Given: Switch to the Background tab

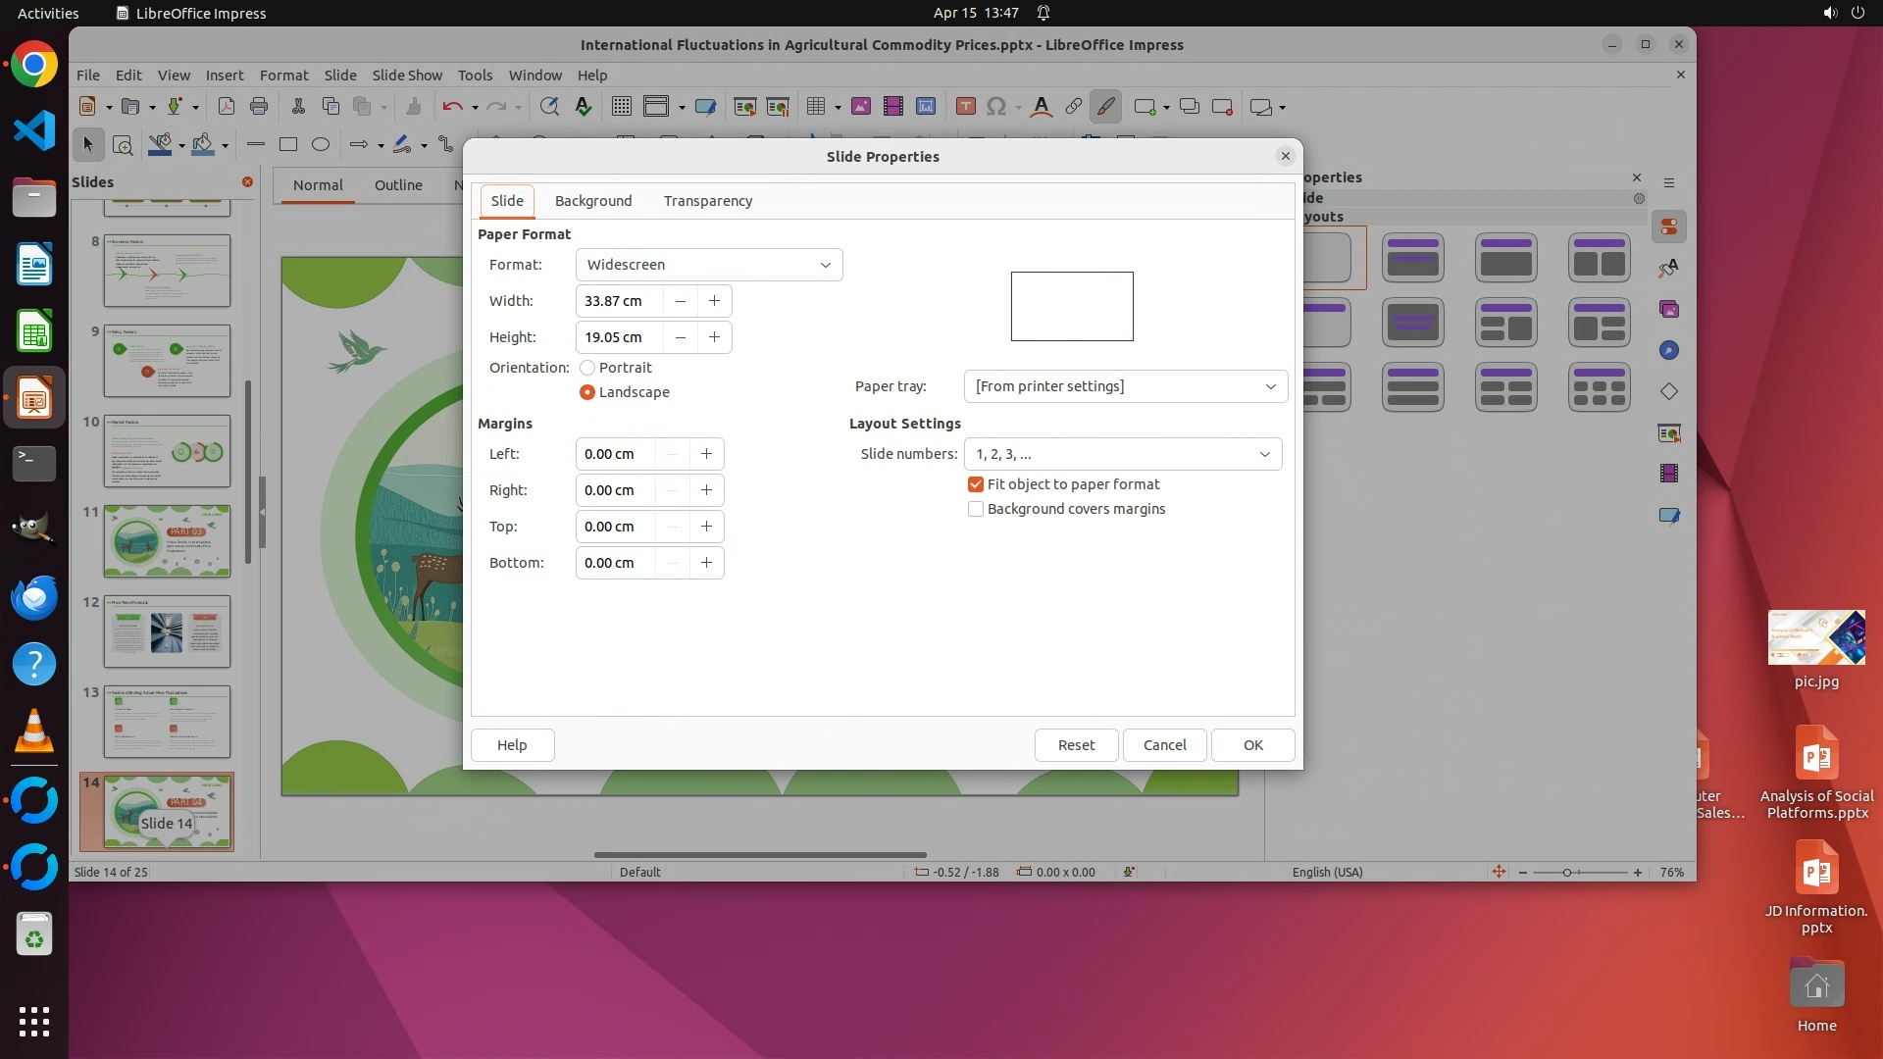Looking at the screenshot, I should [593, 201].
